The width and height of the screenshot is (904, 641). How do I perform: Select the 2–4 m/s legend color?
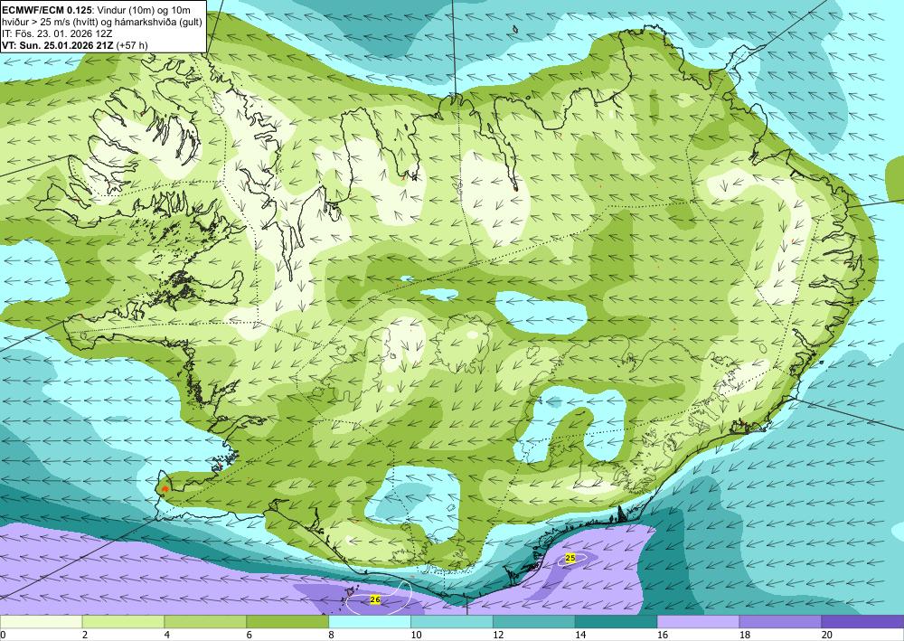coord(123,622)
